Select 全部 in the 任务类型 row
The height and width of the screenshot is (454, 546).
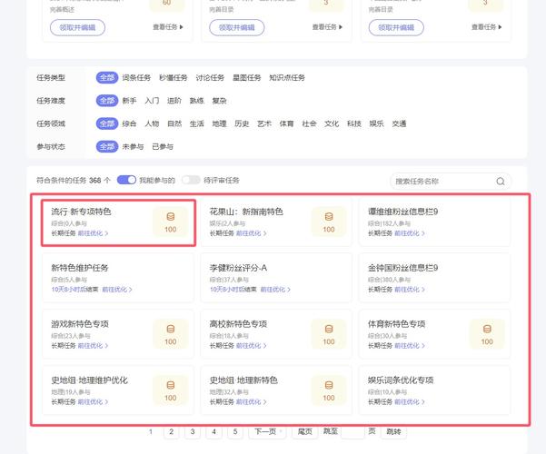[107, 78]
